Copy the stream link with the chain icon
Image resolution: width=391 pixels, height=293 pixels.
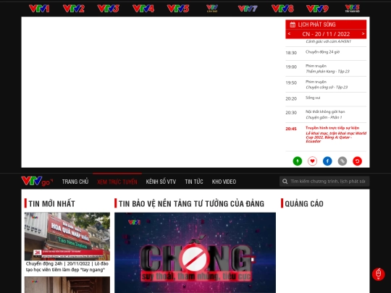coord(342,161)
